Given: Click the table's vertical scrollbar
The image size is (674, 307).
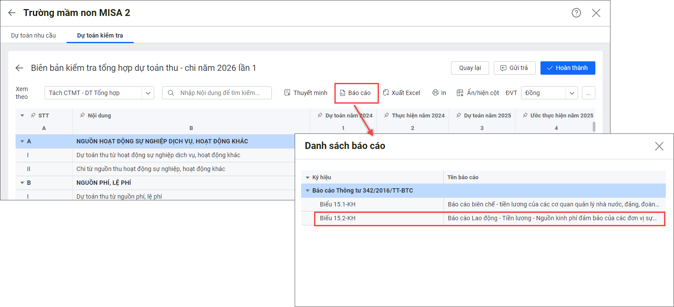Looking at the screenshot, I should pyautogui.click(x=594, y=126).
